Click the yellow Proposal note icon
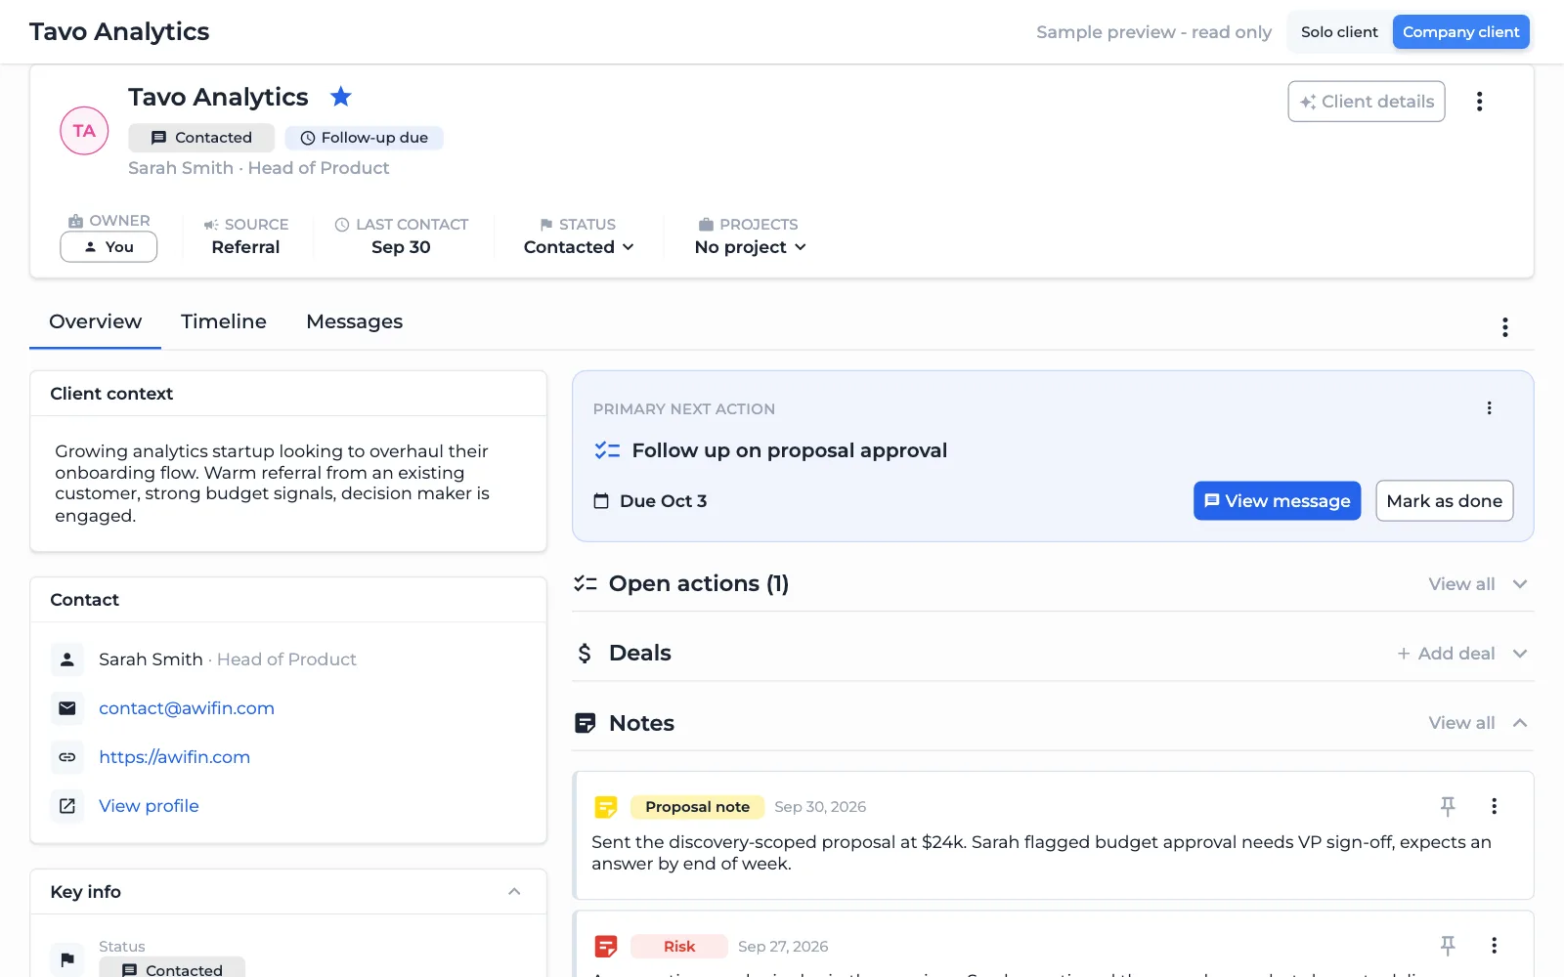The image size is (1564, 977). [x=606, y=807]
